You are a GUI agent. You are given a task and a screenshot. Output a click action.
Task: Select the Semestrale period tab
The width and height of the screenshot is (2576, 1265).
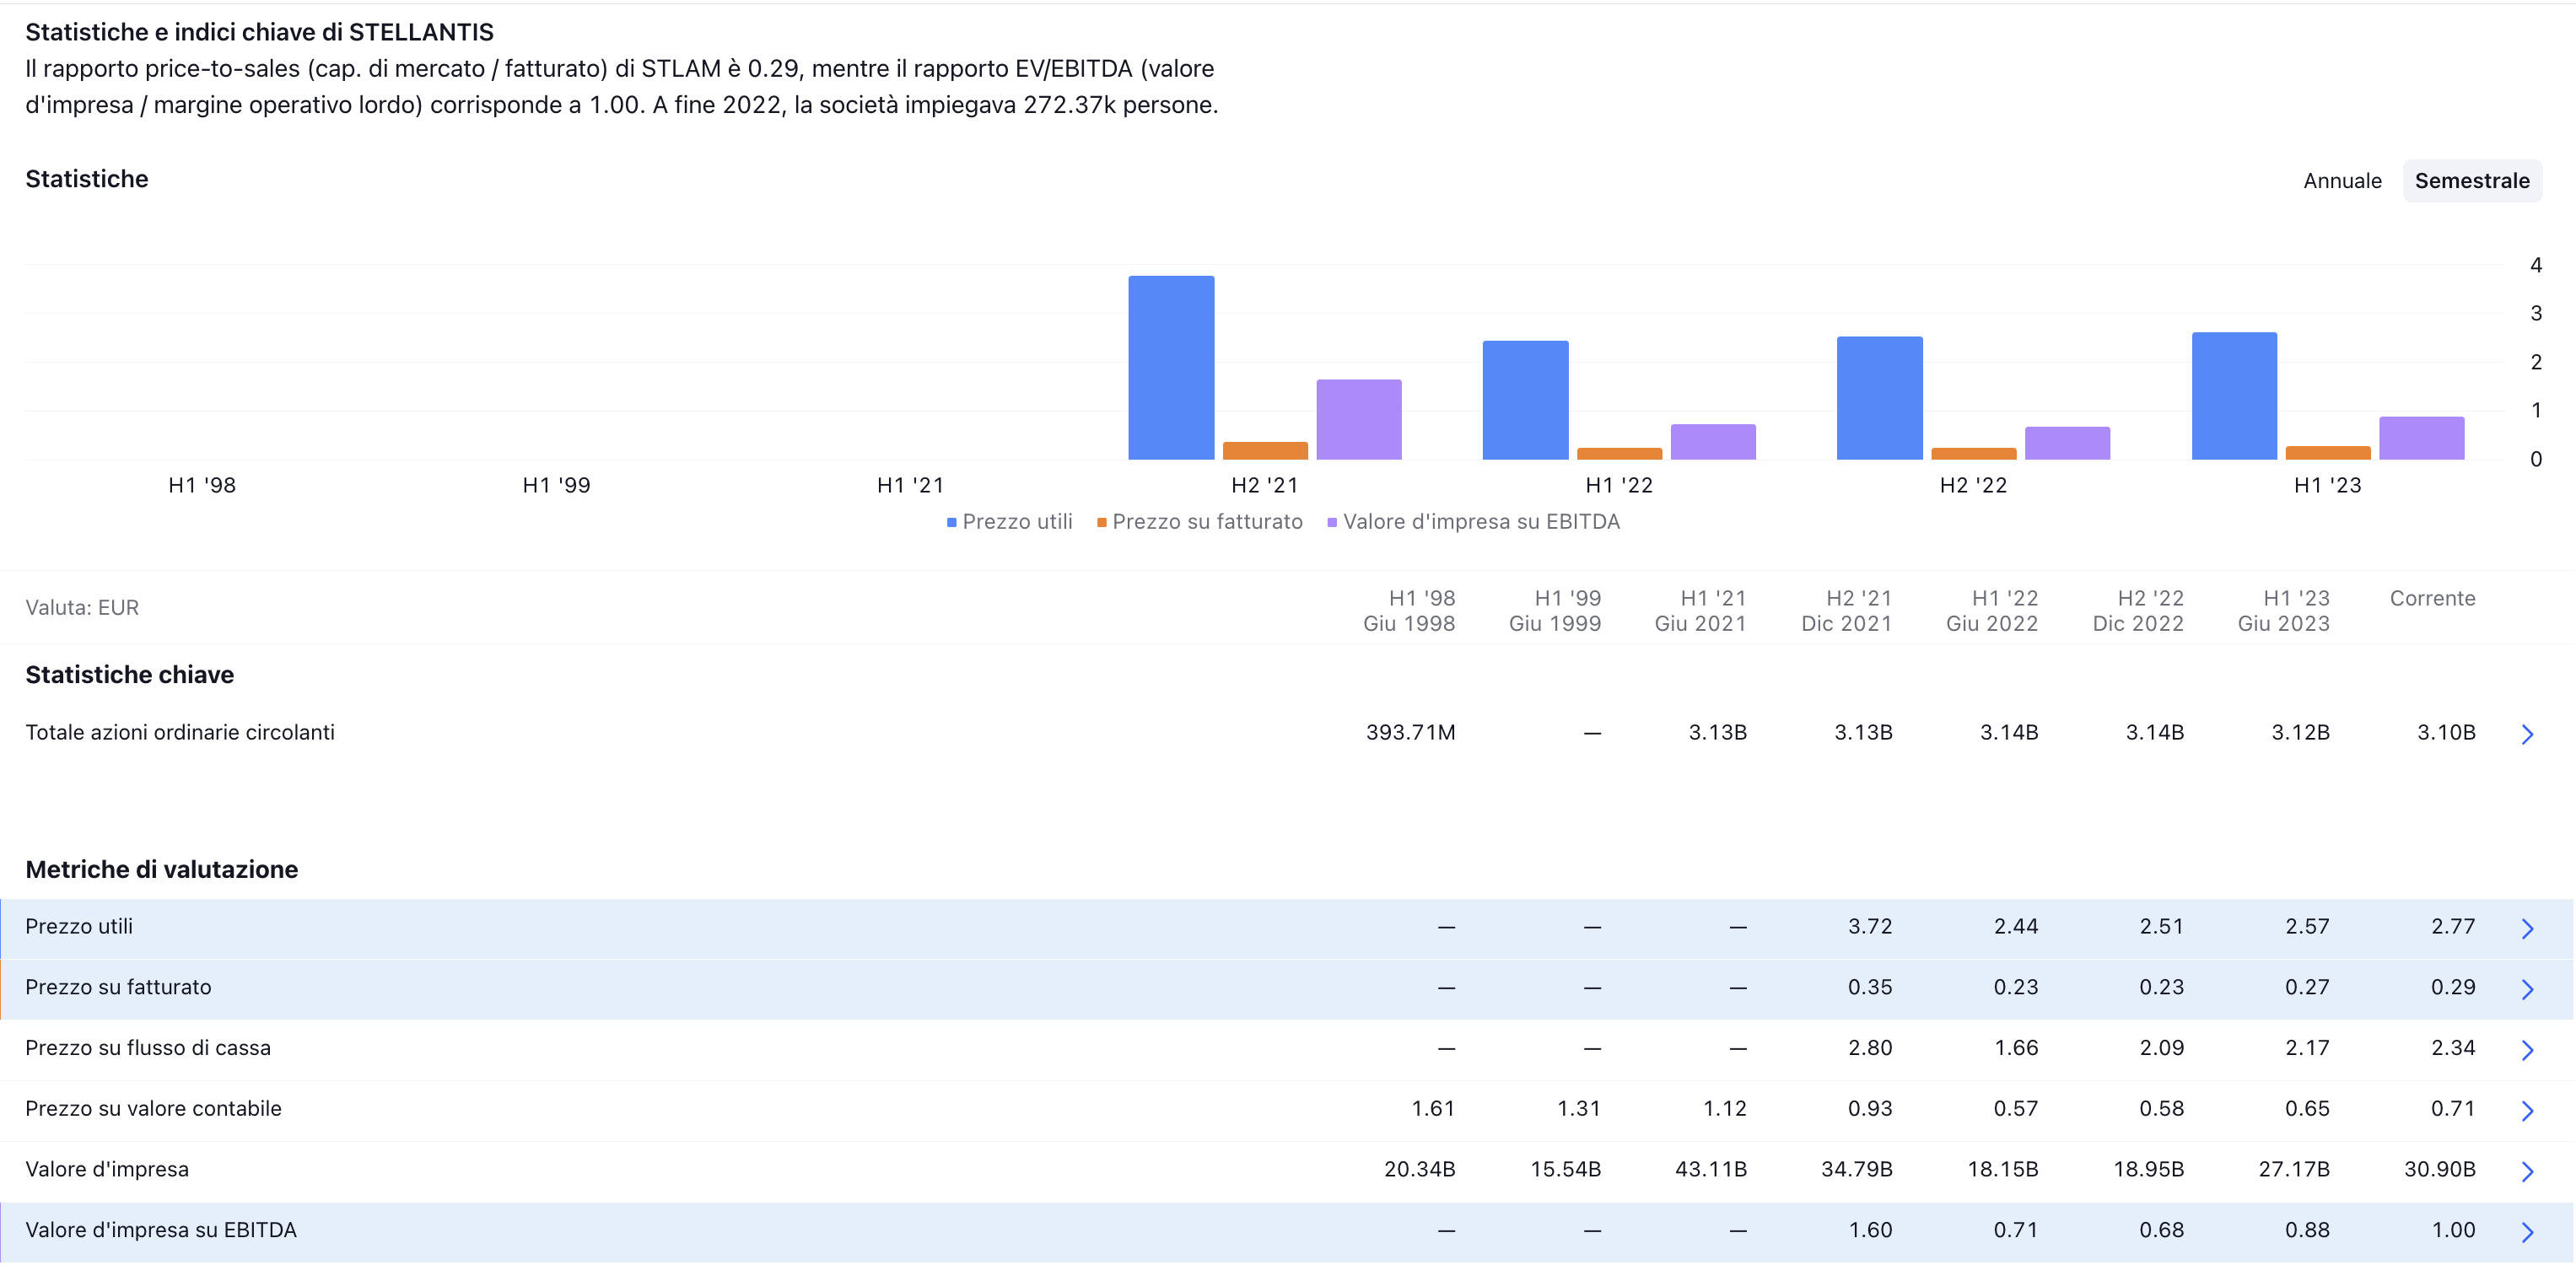pos(2471,181)
